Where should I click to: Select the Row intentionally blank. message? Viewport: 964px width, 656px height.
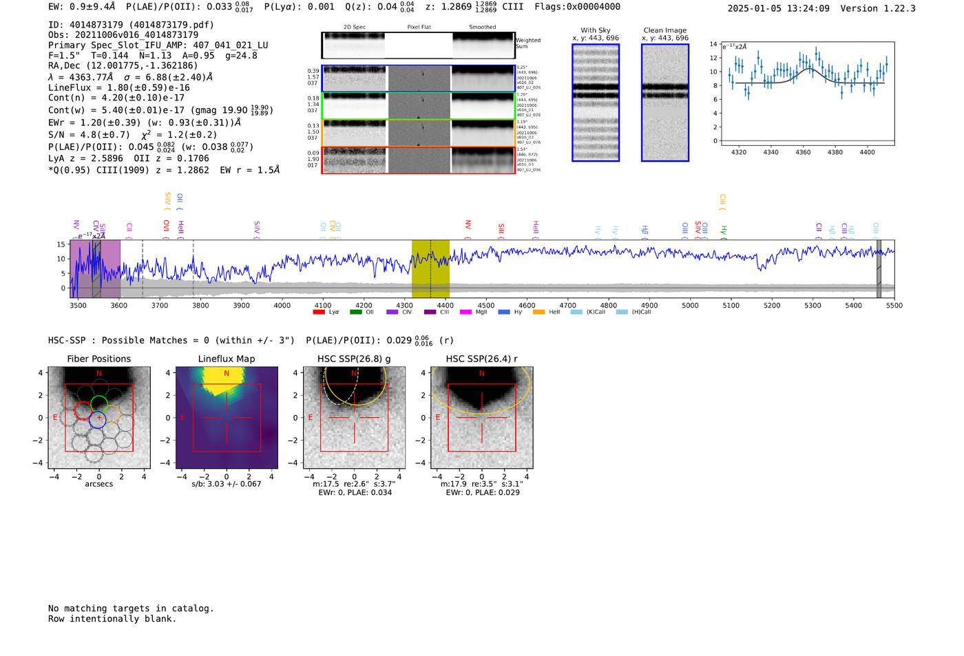click(x=112, y=619)
